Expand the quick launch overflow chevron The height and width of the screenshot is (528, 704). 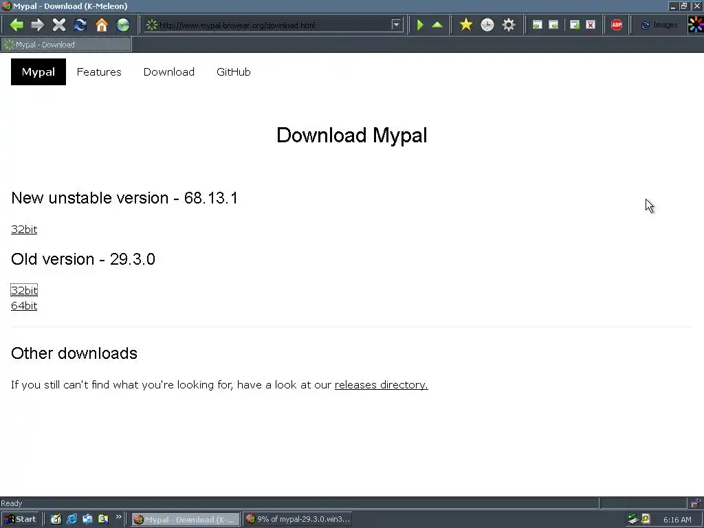coord(118,517)
